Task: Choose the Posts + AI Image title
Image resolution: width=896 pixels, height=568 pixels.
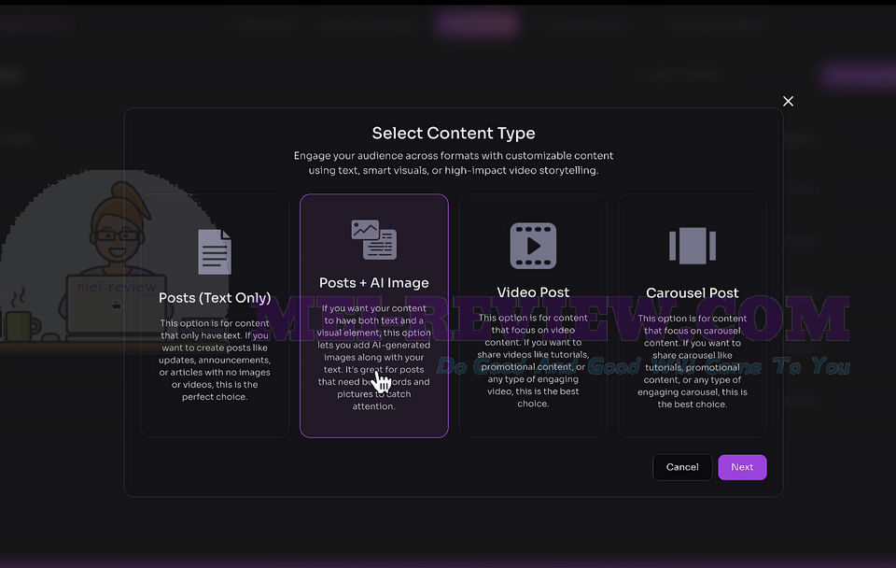Action: 373,283
